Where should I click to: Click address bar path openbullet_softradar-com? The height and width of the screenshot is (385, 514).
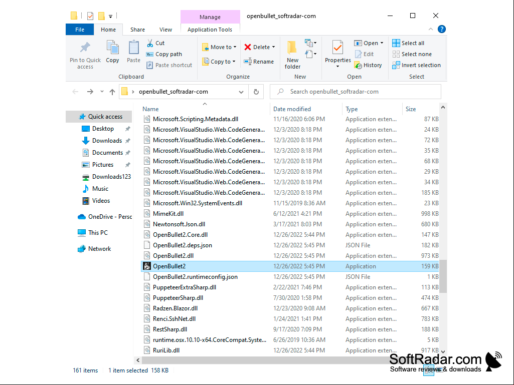(174, 92)
